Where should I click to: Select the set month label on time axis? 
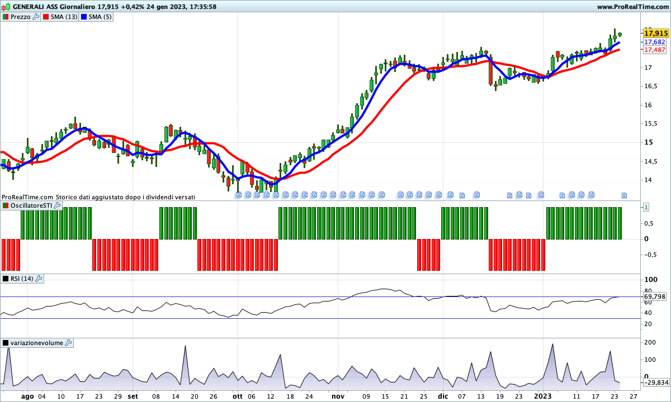(133, 396)
